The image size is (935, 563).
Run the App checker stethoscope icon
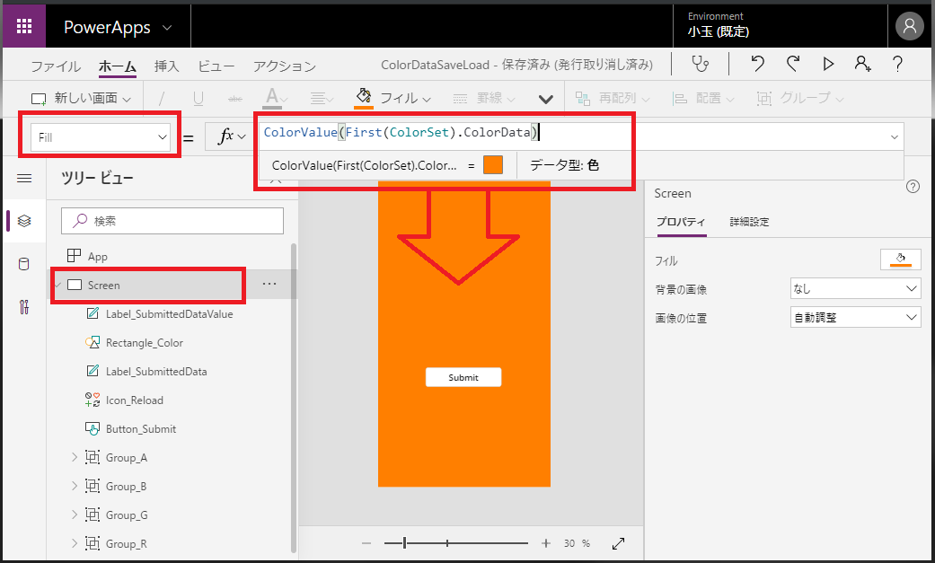pyautogui.click(x=700, y=64)
